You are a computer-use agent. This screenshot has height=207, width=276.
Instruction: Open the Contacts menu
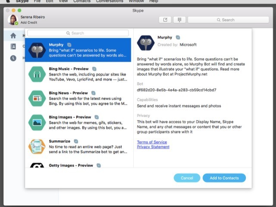(x=82, y=1)
